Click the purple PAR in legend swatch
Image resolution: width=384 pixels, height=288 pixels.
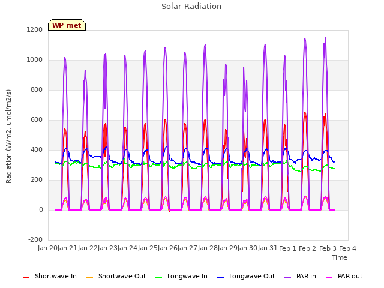(x=287, y=277)
